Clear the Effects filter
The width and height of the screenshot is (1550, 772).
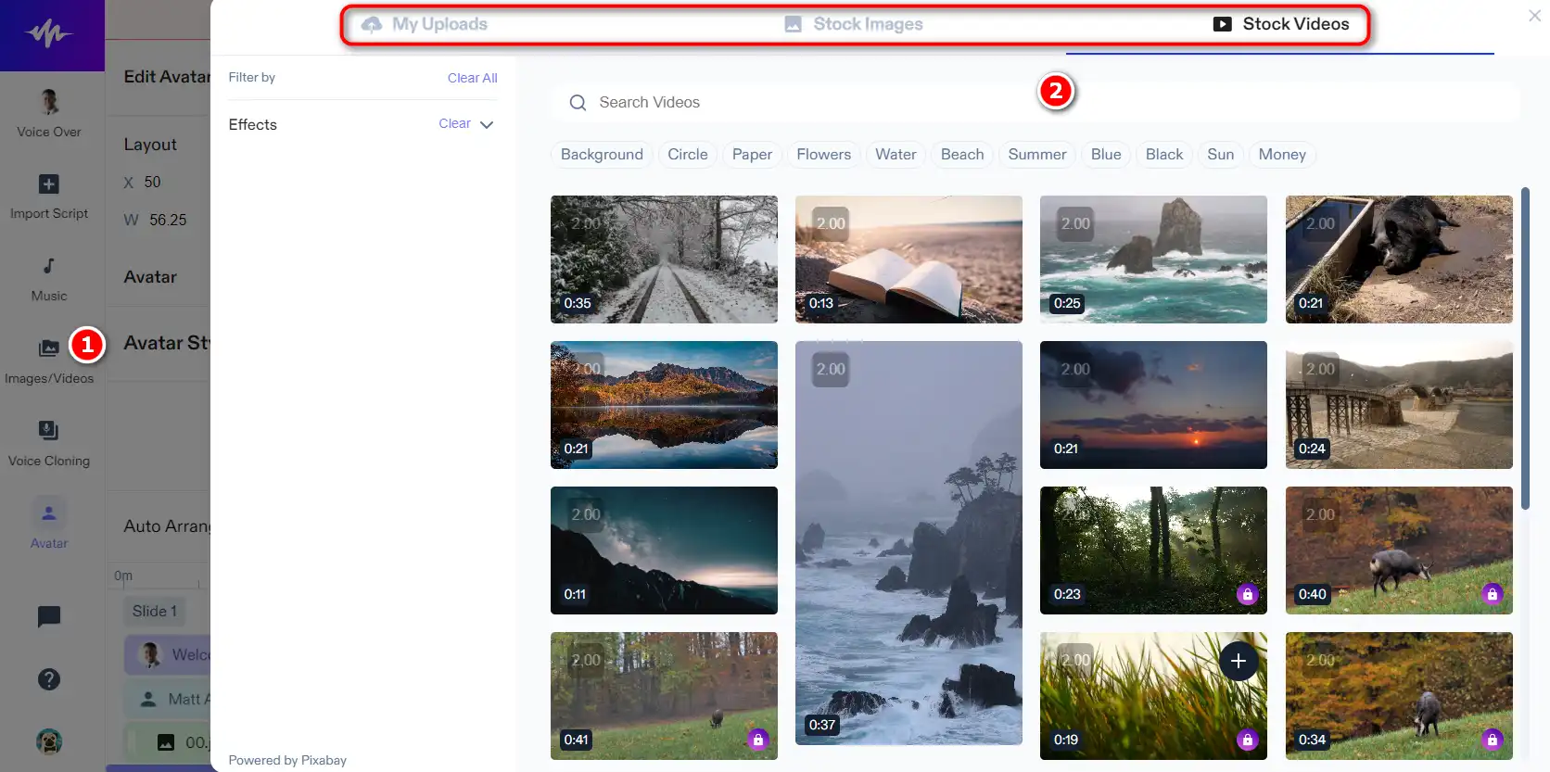point(454,123)
